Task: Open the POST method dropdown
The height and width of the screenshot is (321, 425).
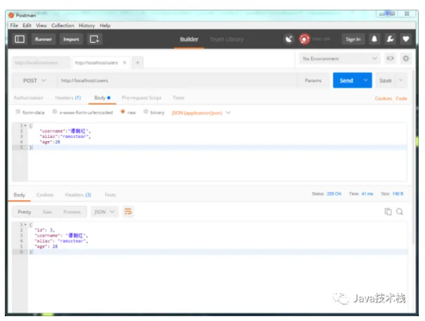Action: coord(34,81)
